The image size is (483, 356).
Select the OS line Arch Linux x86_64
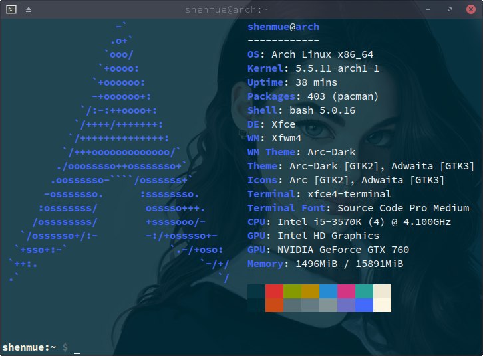311,54
